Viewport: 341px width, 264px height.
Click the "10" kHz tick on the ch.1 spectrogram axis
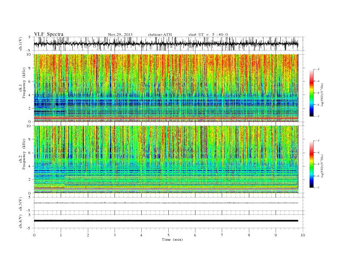tap(29, 54)
